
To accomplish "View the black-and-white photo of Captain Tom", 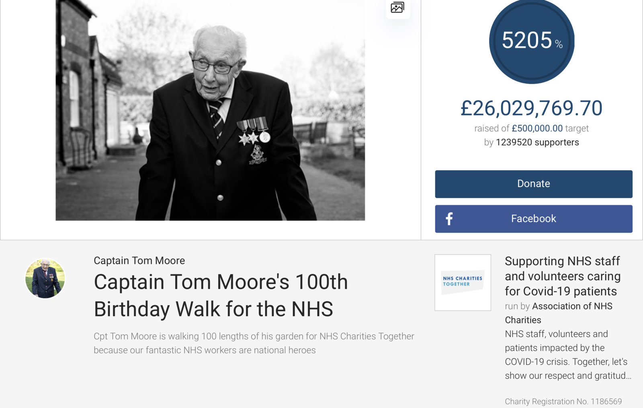I will click(210, 110).
